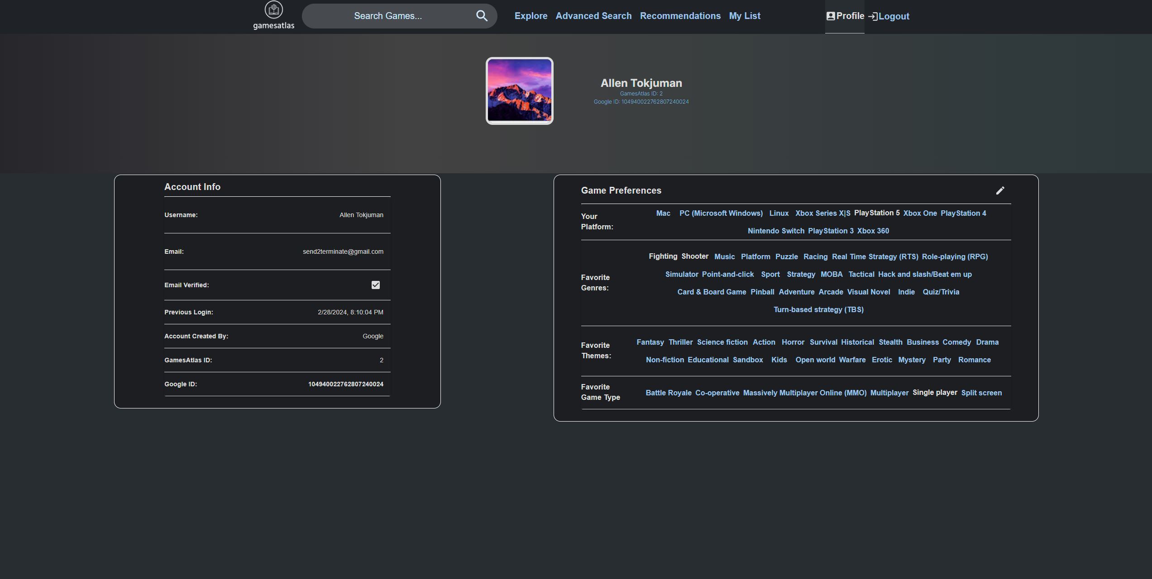Click the mountain profile avatar thumbnail
Image resolution: width=1152 pixels, height=579 pixels.
point(519,91)
